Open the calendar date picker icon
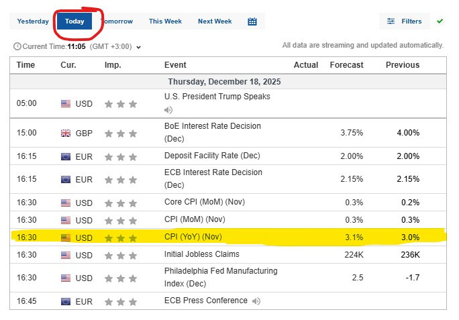The width and height of the screenshot is (459, 320). (x=252, y=21)
